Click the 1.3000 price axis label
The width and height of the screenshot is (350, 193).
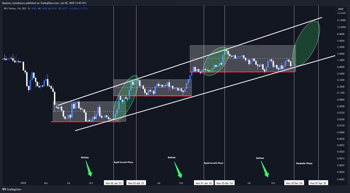click(x=341, y=60)
